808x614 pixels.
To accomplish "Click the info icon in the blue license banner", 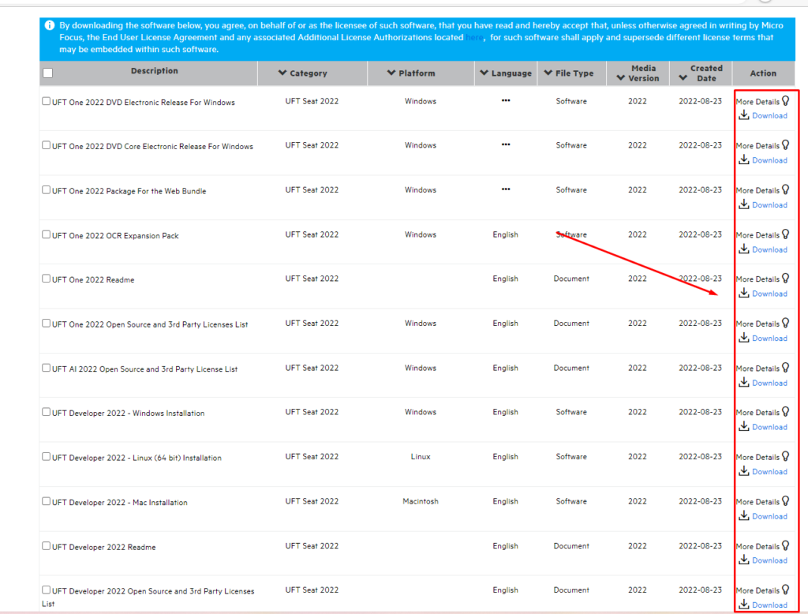I will coord(50,25).
